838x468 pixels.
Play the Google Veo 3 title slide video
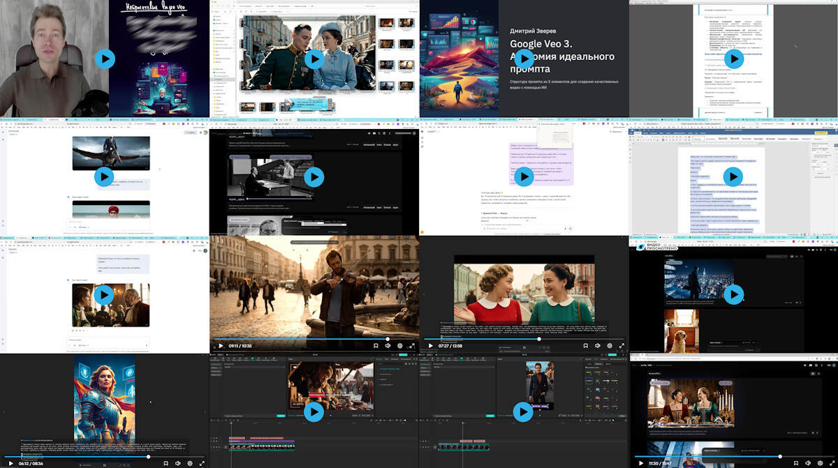click(x=524, y=59)
